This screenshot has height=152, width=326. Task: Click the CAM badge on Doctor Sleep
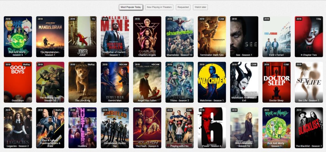[286, 64]
